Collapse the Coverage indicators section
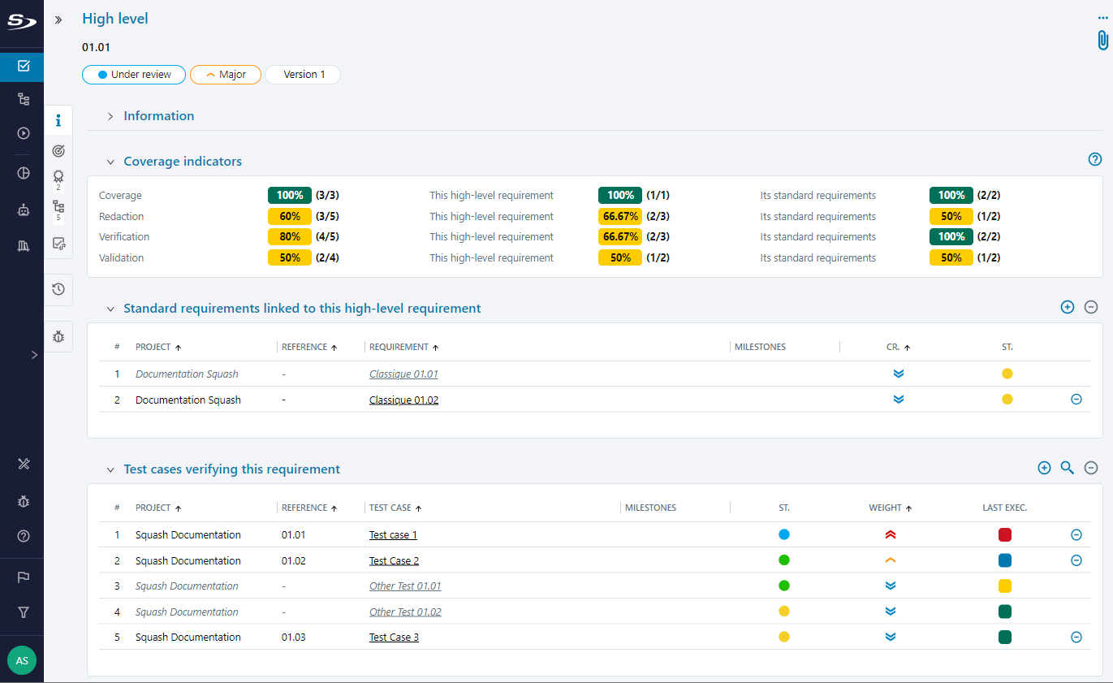The width and height of the screenshot is (1113, 683). (x=110, y=162)
